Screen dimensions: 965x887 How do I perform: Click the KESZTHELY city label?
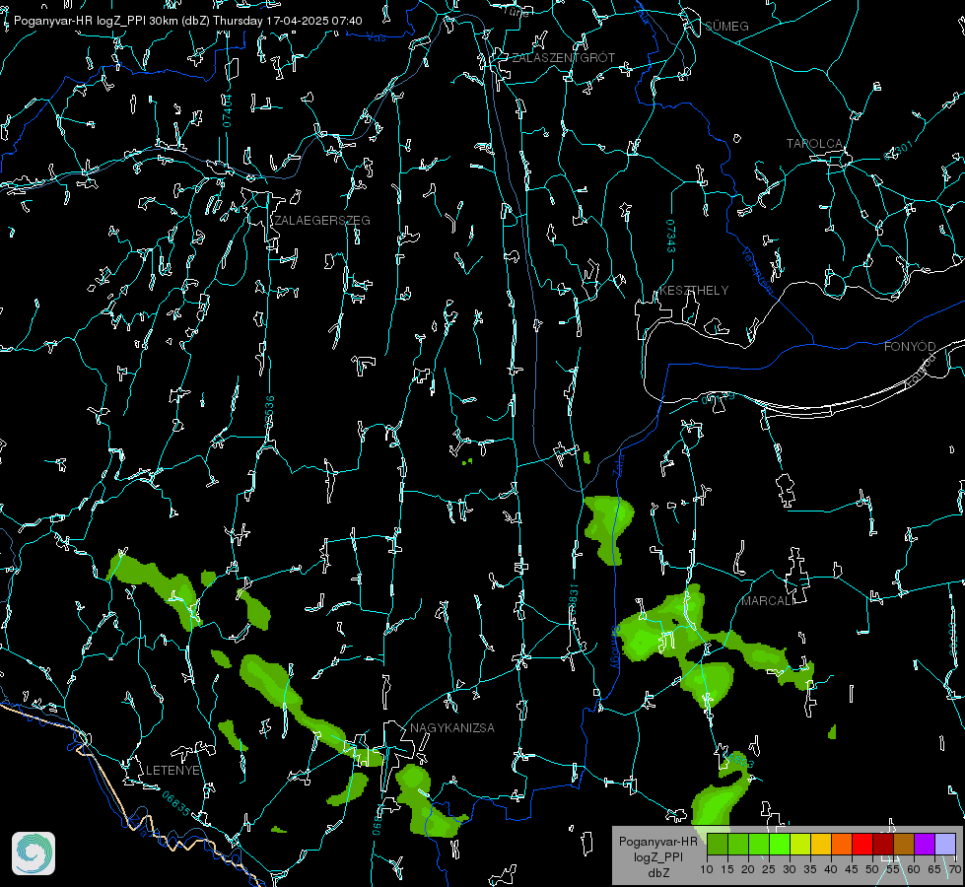click(694, 291)
